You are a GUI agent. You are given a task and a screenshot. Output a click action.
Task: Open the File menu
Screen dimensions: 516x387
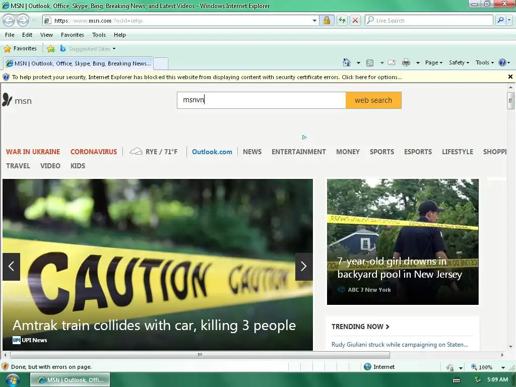10,35
